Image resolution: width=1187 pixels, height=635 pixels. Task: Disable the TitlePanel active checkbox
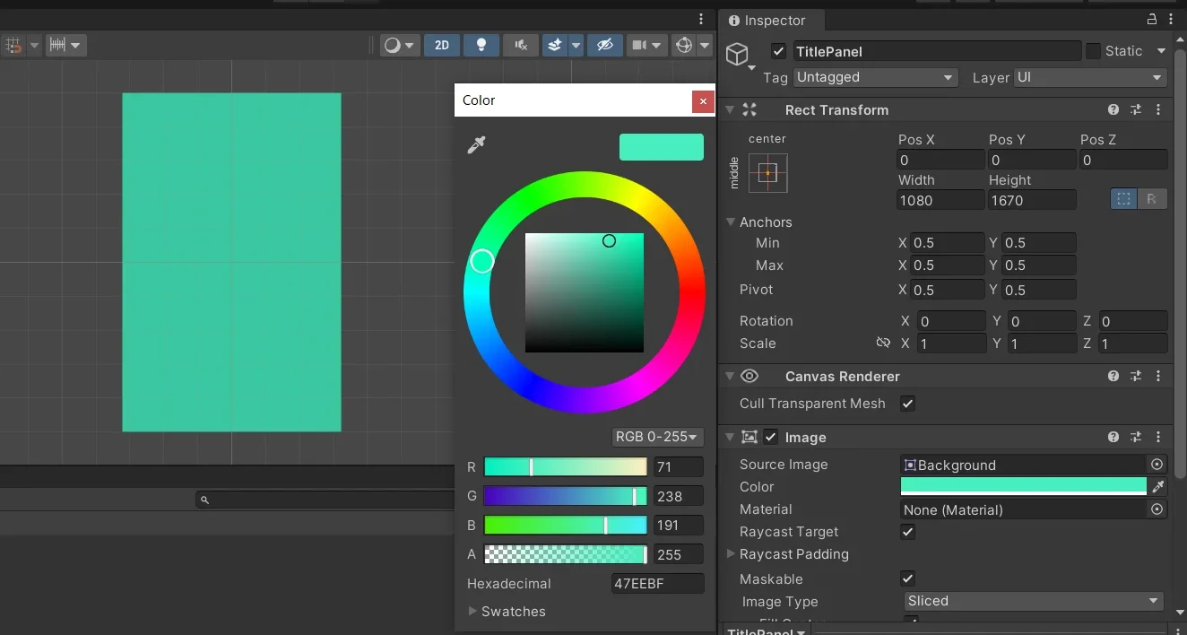coord(778,52)
